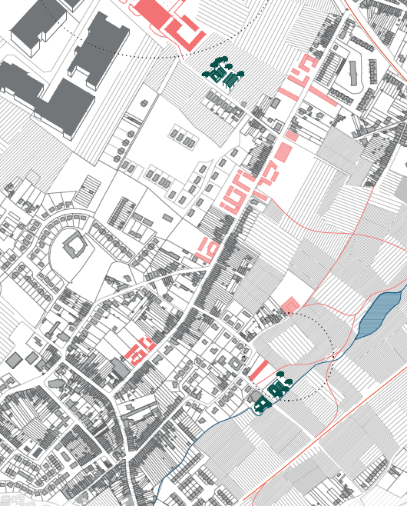Viewport: 407px width, 506px height.
Task: Click the dotted circle outline near the stream
Action: tap(290, 357)
